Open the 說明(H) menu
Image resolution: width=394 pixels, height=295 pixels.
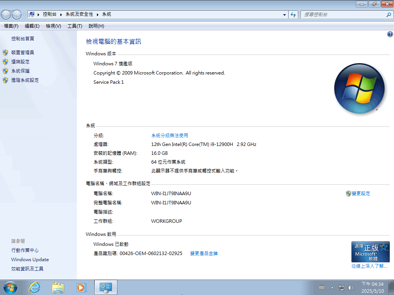[x=96, y=26]
